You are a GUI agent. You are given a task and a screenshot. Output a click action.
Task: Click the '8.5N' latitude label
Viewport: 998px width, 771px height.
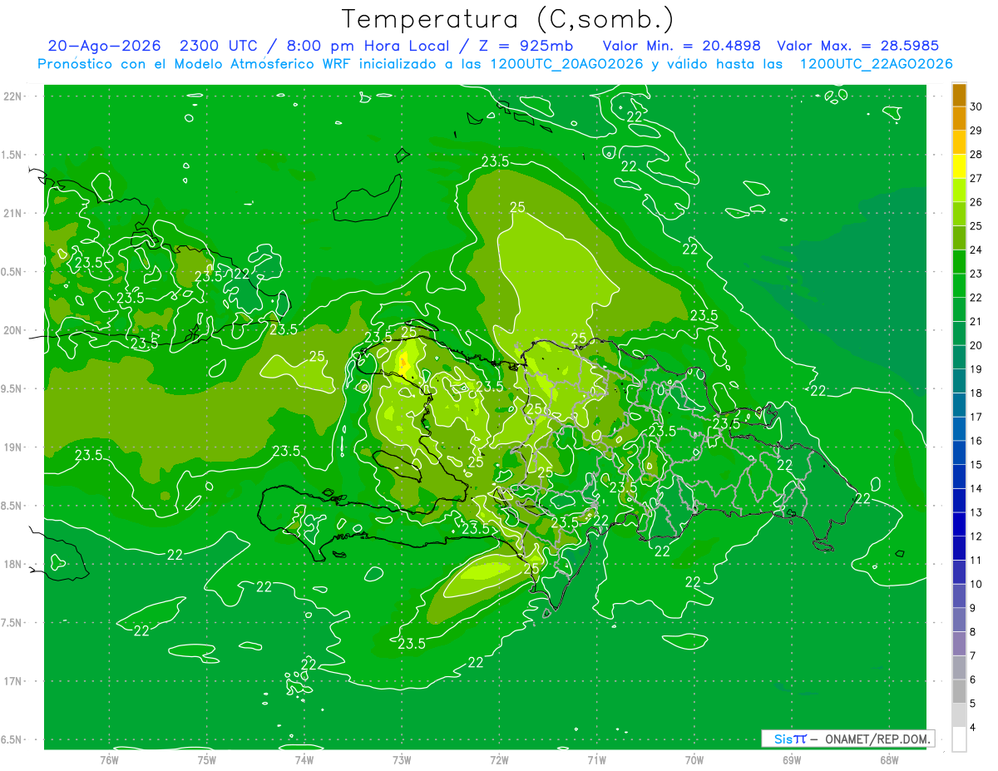point(12,506)
